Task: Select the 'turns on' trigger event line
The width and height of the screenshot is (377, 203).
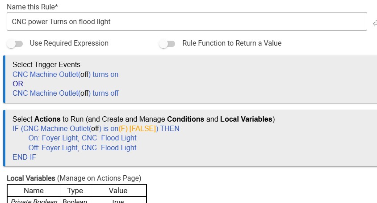Action: [x=65, y=74]
